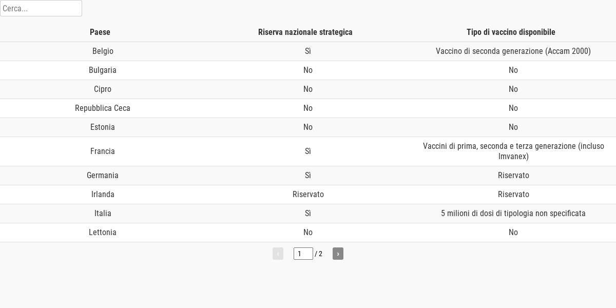Viewport: 616px width, 308px height.
Task: Focus the Cerca search field
Action: click(41, 8)
